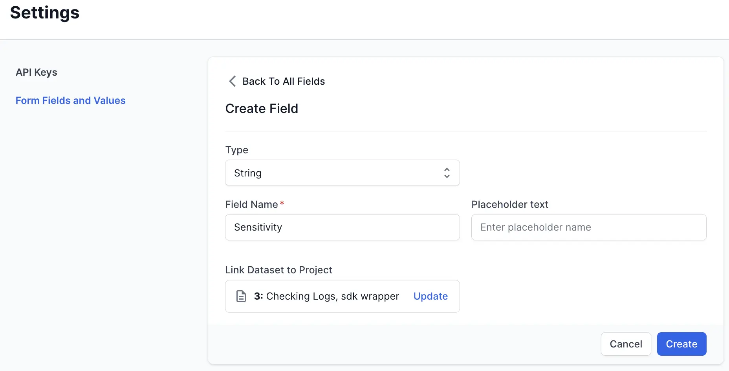Click the Placeholder text label
729x371 pixels.
pyautogui.click(x=509, y=204)
